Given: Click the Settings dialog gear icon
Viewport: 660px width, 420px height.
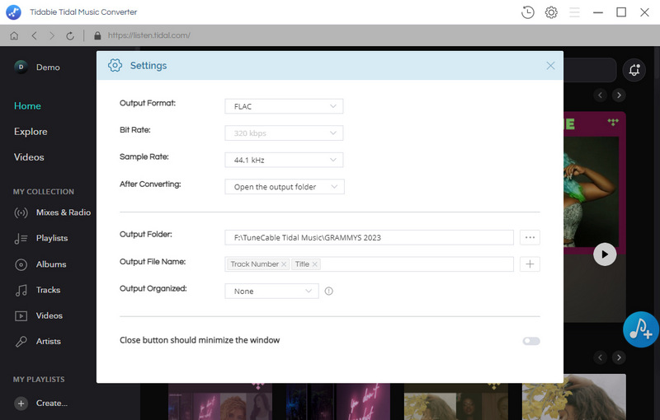Looking at the screenshot, I should [x=115, y=66].
